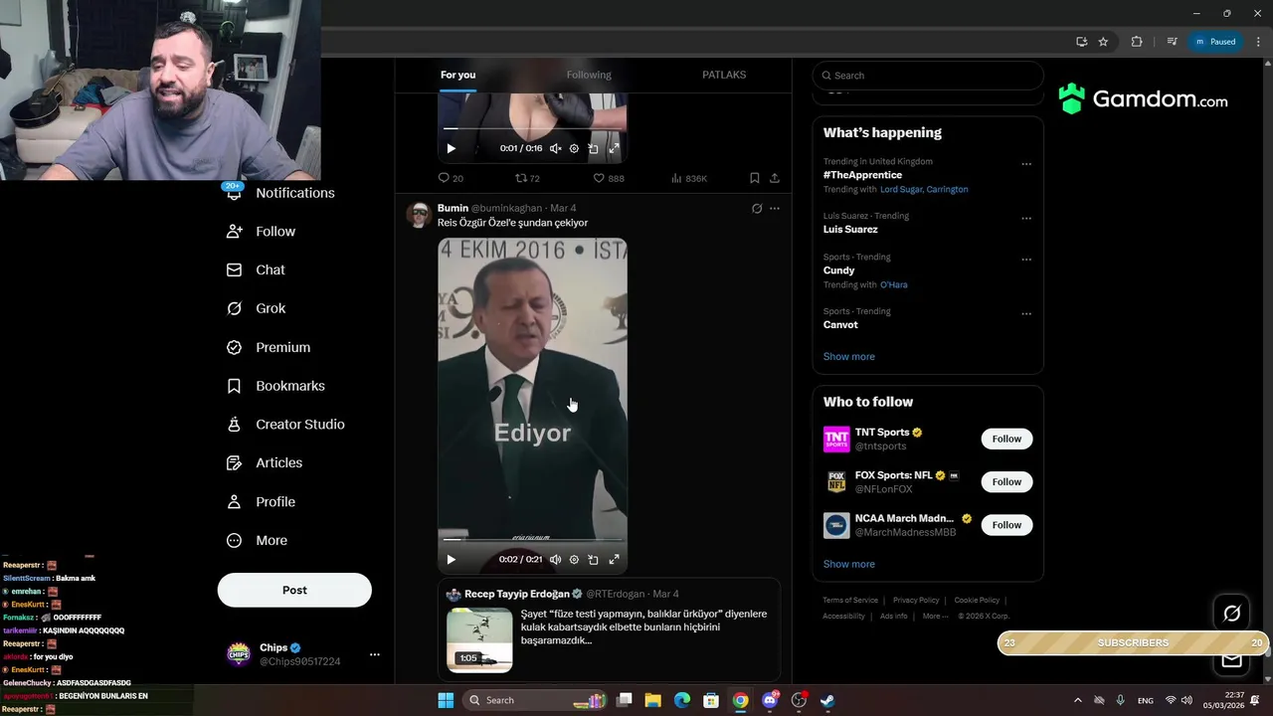This screenshot has height=716, width=1273.
Task: Share the top post
Action: point(775,178)
